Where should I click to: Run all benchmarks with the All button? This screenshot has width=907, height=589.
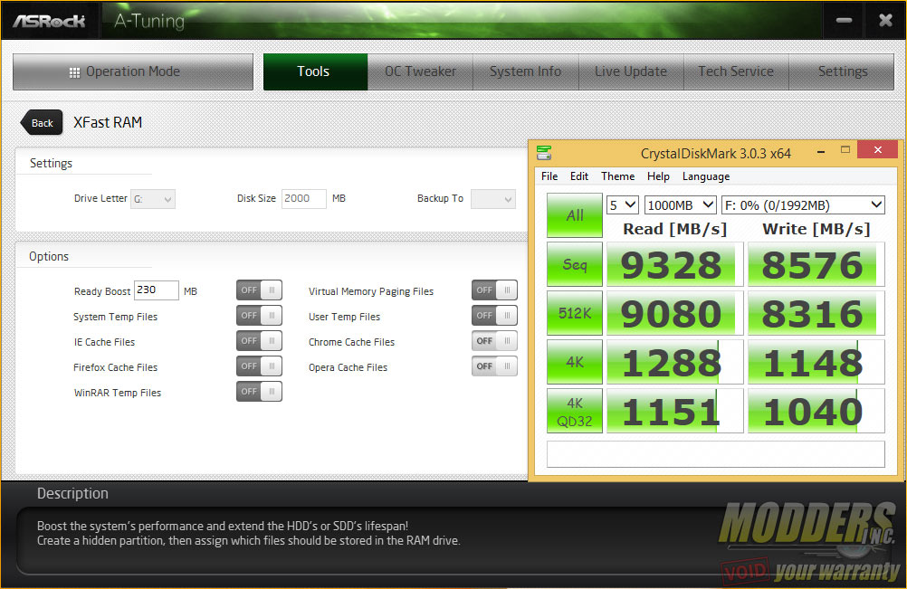(575, 215)
